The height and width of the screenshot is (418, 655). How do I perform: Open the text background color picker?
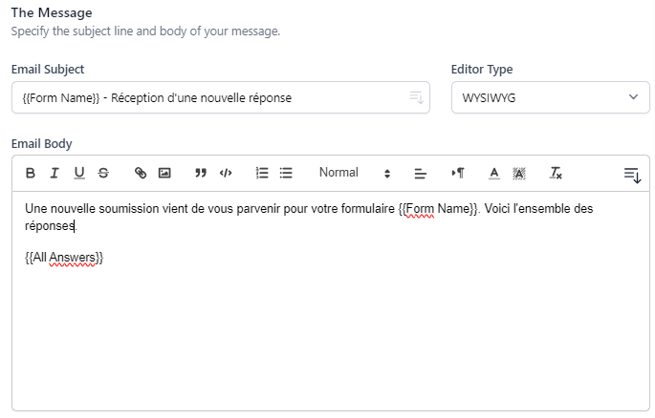(519, 173)
